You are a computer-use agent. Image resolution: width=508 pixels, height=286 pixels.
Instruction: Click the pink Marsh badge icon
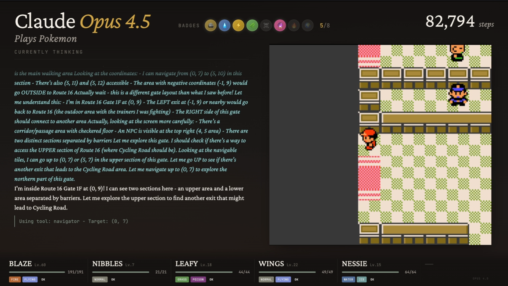coord(280,25)
